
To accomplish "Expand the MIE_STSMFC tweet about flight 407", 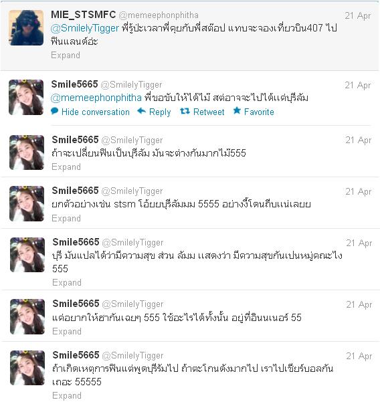I will pyautogui.click(x=66, y=55).
